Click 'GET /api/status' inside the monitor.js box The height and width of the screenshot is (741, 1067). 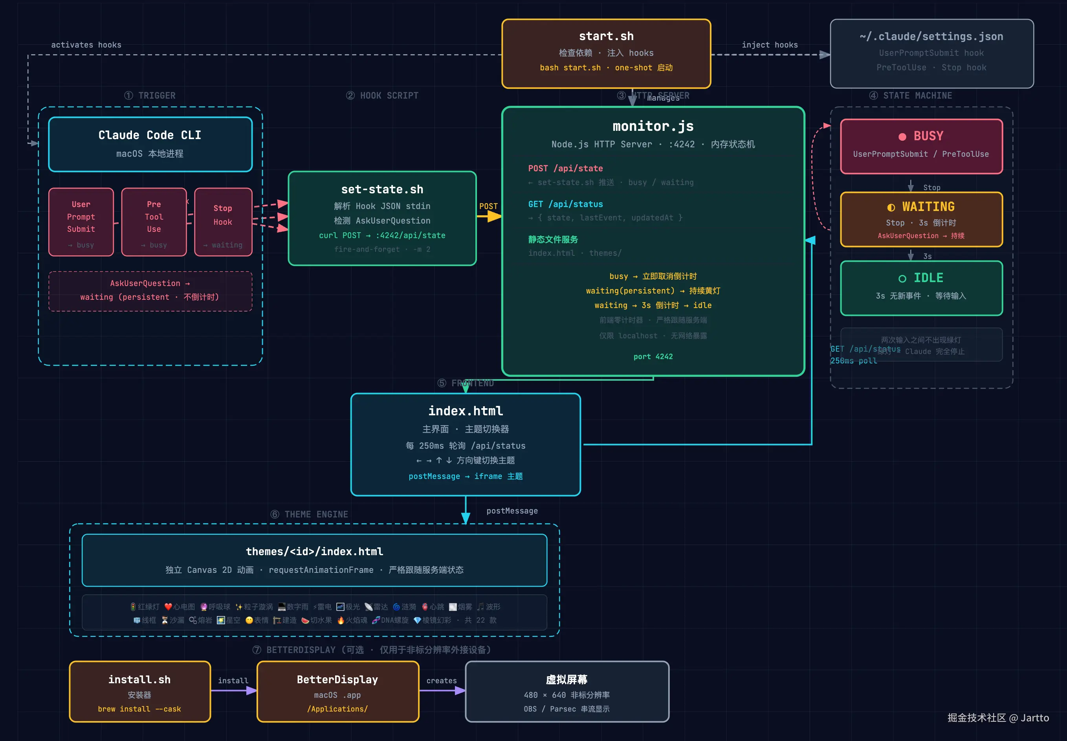click(x=565, y=204)
